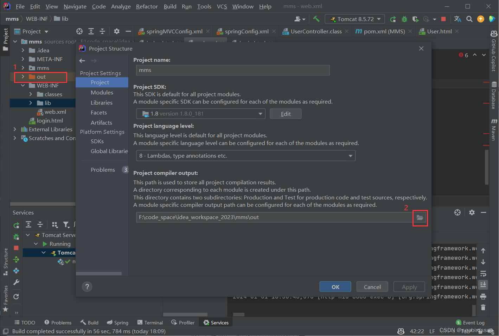Expand the classes folder
Viewport: 499px width, 336px height.
click(31, 94)
